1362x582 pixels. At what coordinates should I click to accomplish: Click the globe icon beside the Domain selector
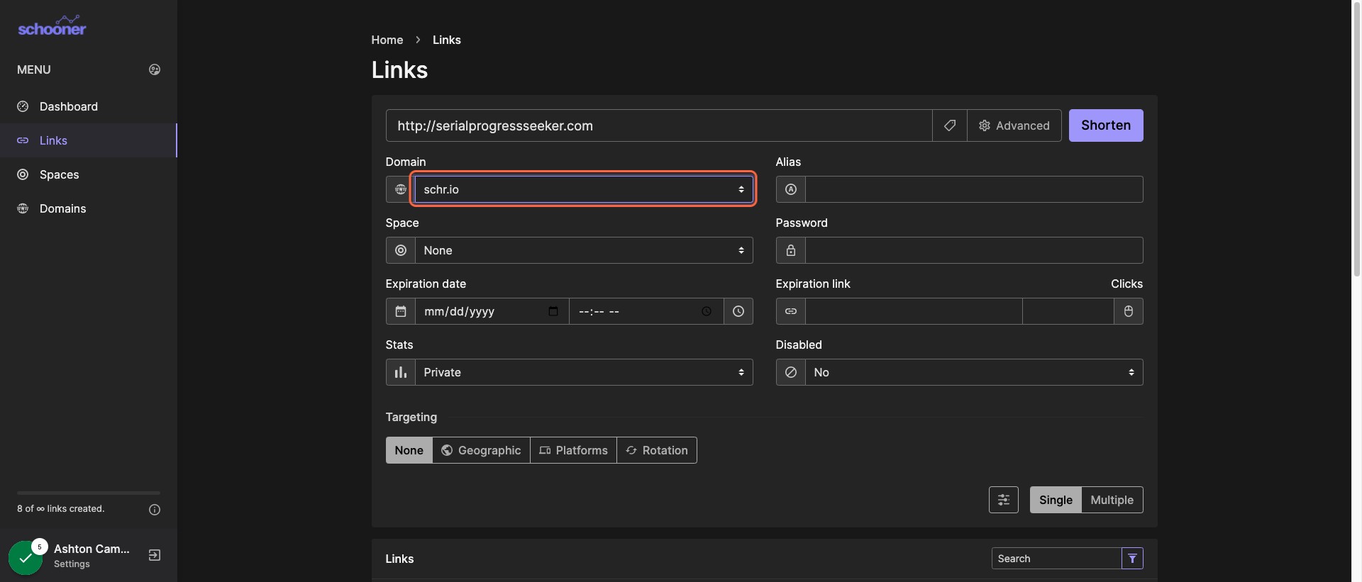(401, 189)
